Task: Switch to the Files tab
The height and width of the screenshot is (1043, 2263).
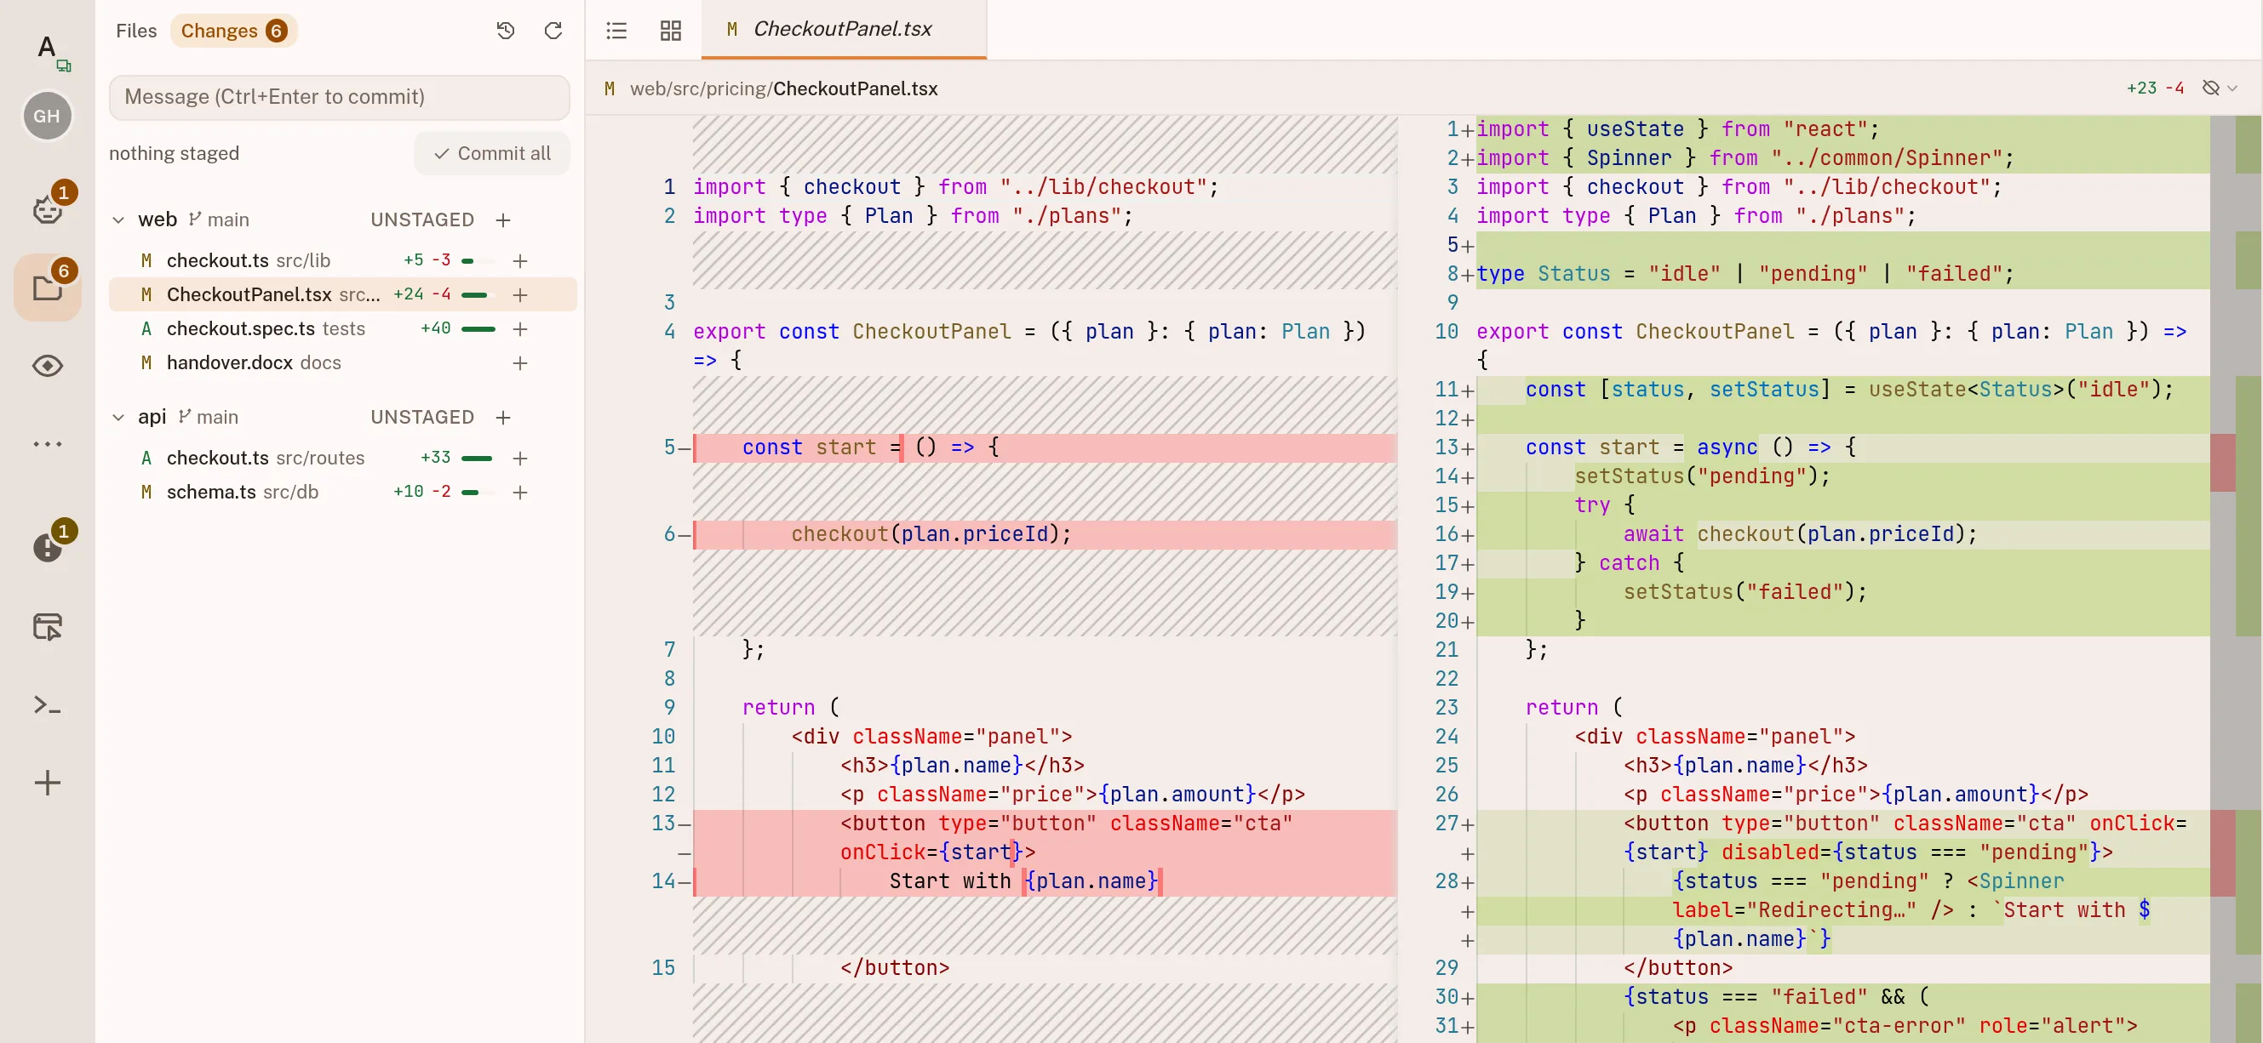Action: point(136,31)
